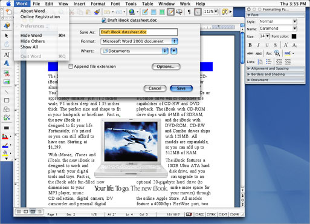Screen dimensions: 310x224
Task: Click Insert Picture from File icon
Action: coord(7,82)
